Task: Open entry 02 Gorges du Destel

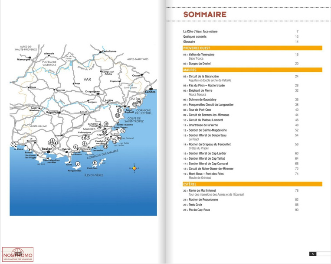Action: (x=197, y=64)
